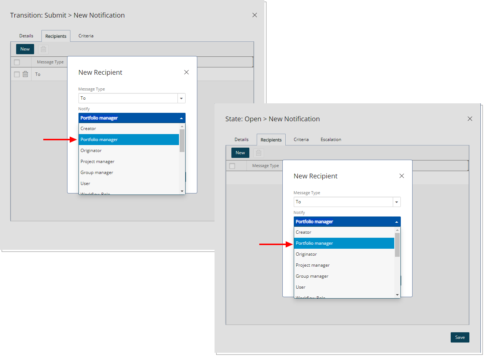Viewport: 487px width, 359px height.
Task: Close the Transition: Submit > New Notification dialog
Action: [255, 15]
